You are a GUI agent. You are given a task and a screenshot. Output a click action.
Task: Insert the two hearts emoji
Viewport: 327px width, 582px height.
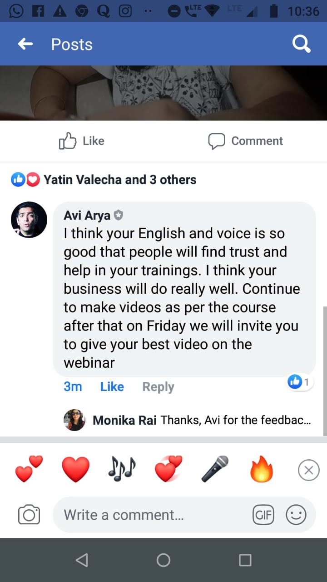29,469
